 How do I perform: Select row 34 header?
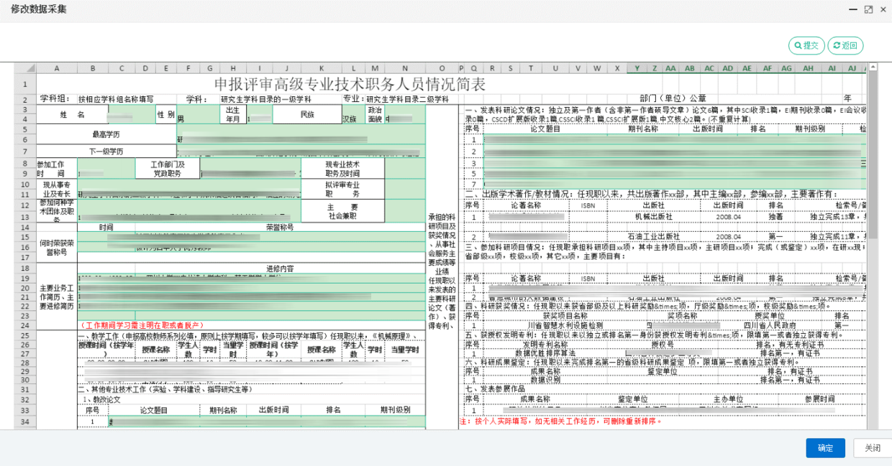pyautogui.click(x=25, y=421)
